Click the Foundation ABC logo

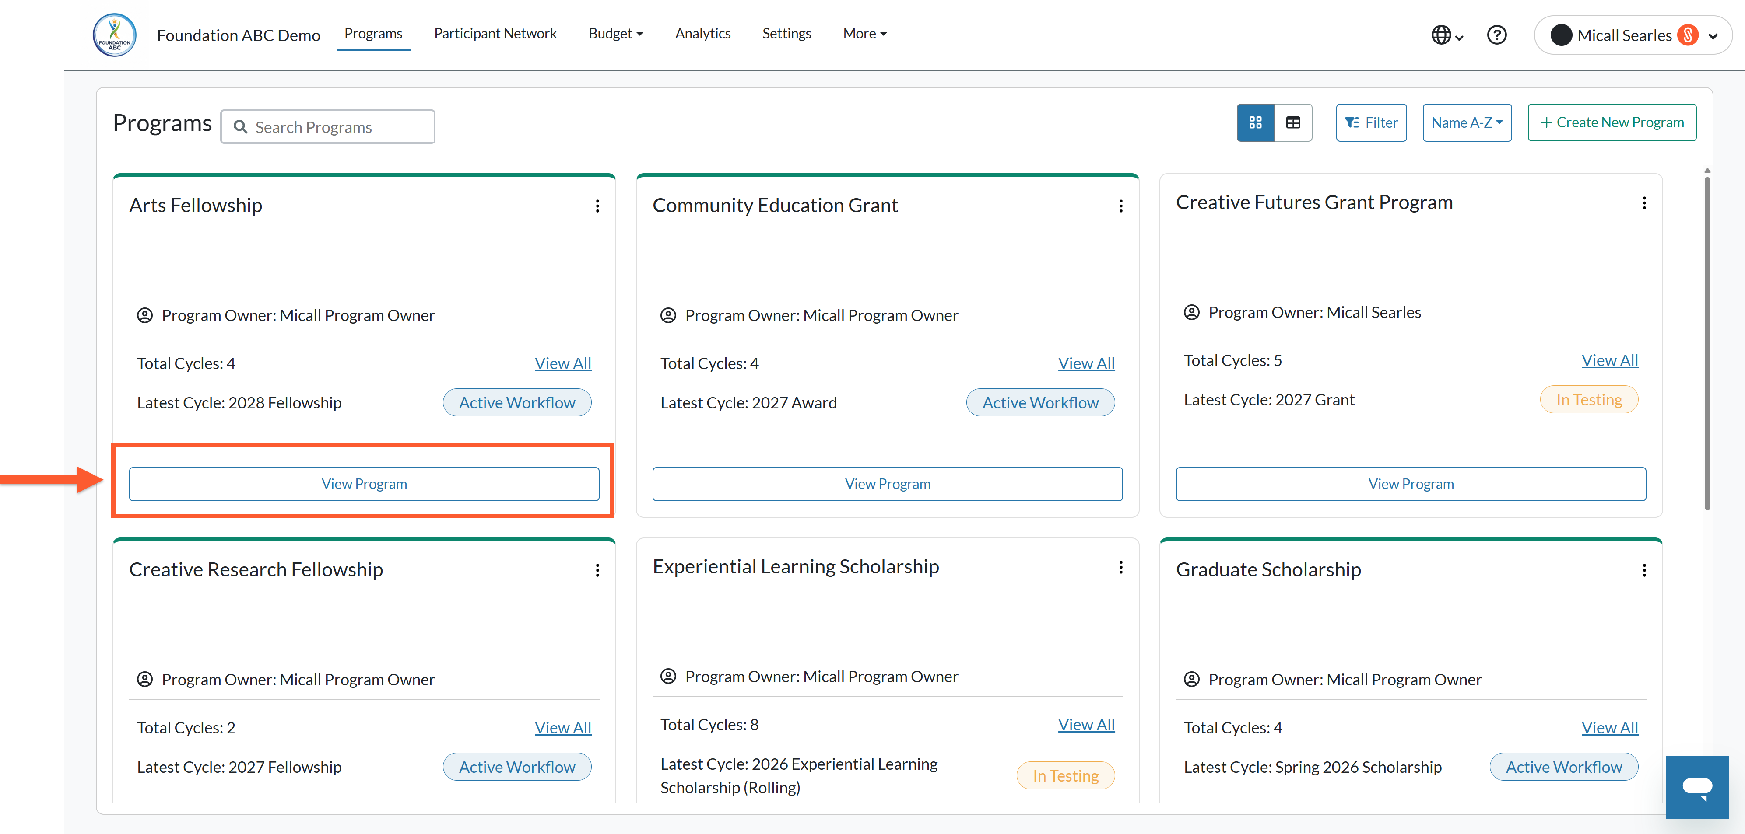115,35
